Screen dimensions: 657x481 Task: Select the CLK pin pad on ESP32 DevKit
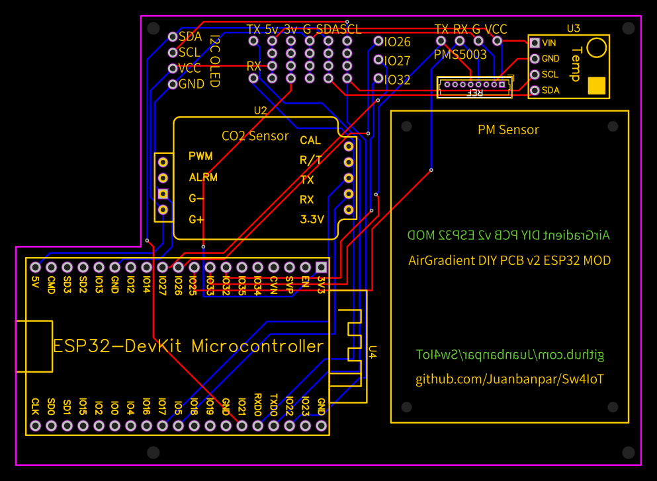pyautogui.click(x=36, y=425)
